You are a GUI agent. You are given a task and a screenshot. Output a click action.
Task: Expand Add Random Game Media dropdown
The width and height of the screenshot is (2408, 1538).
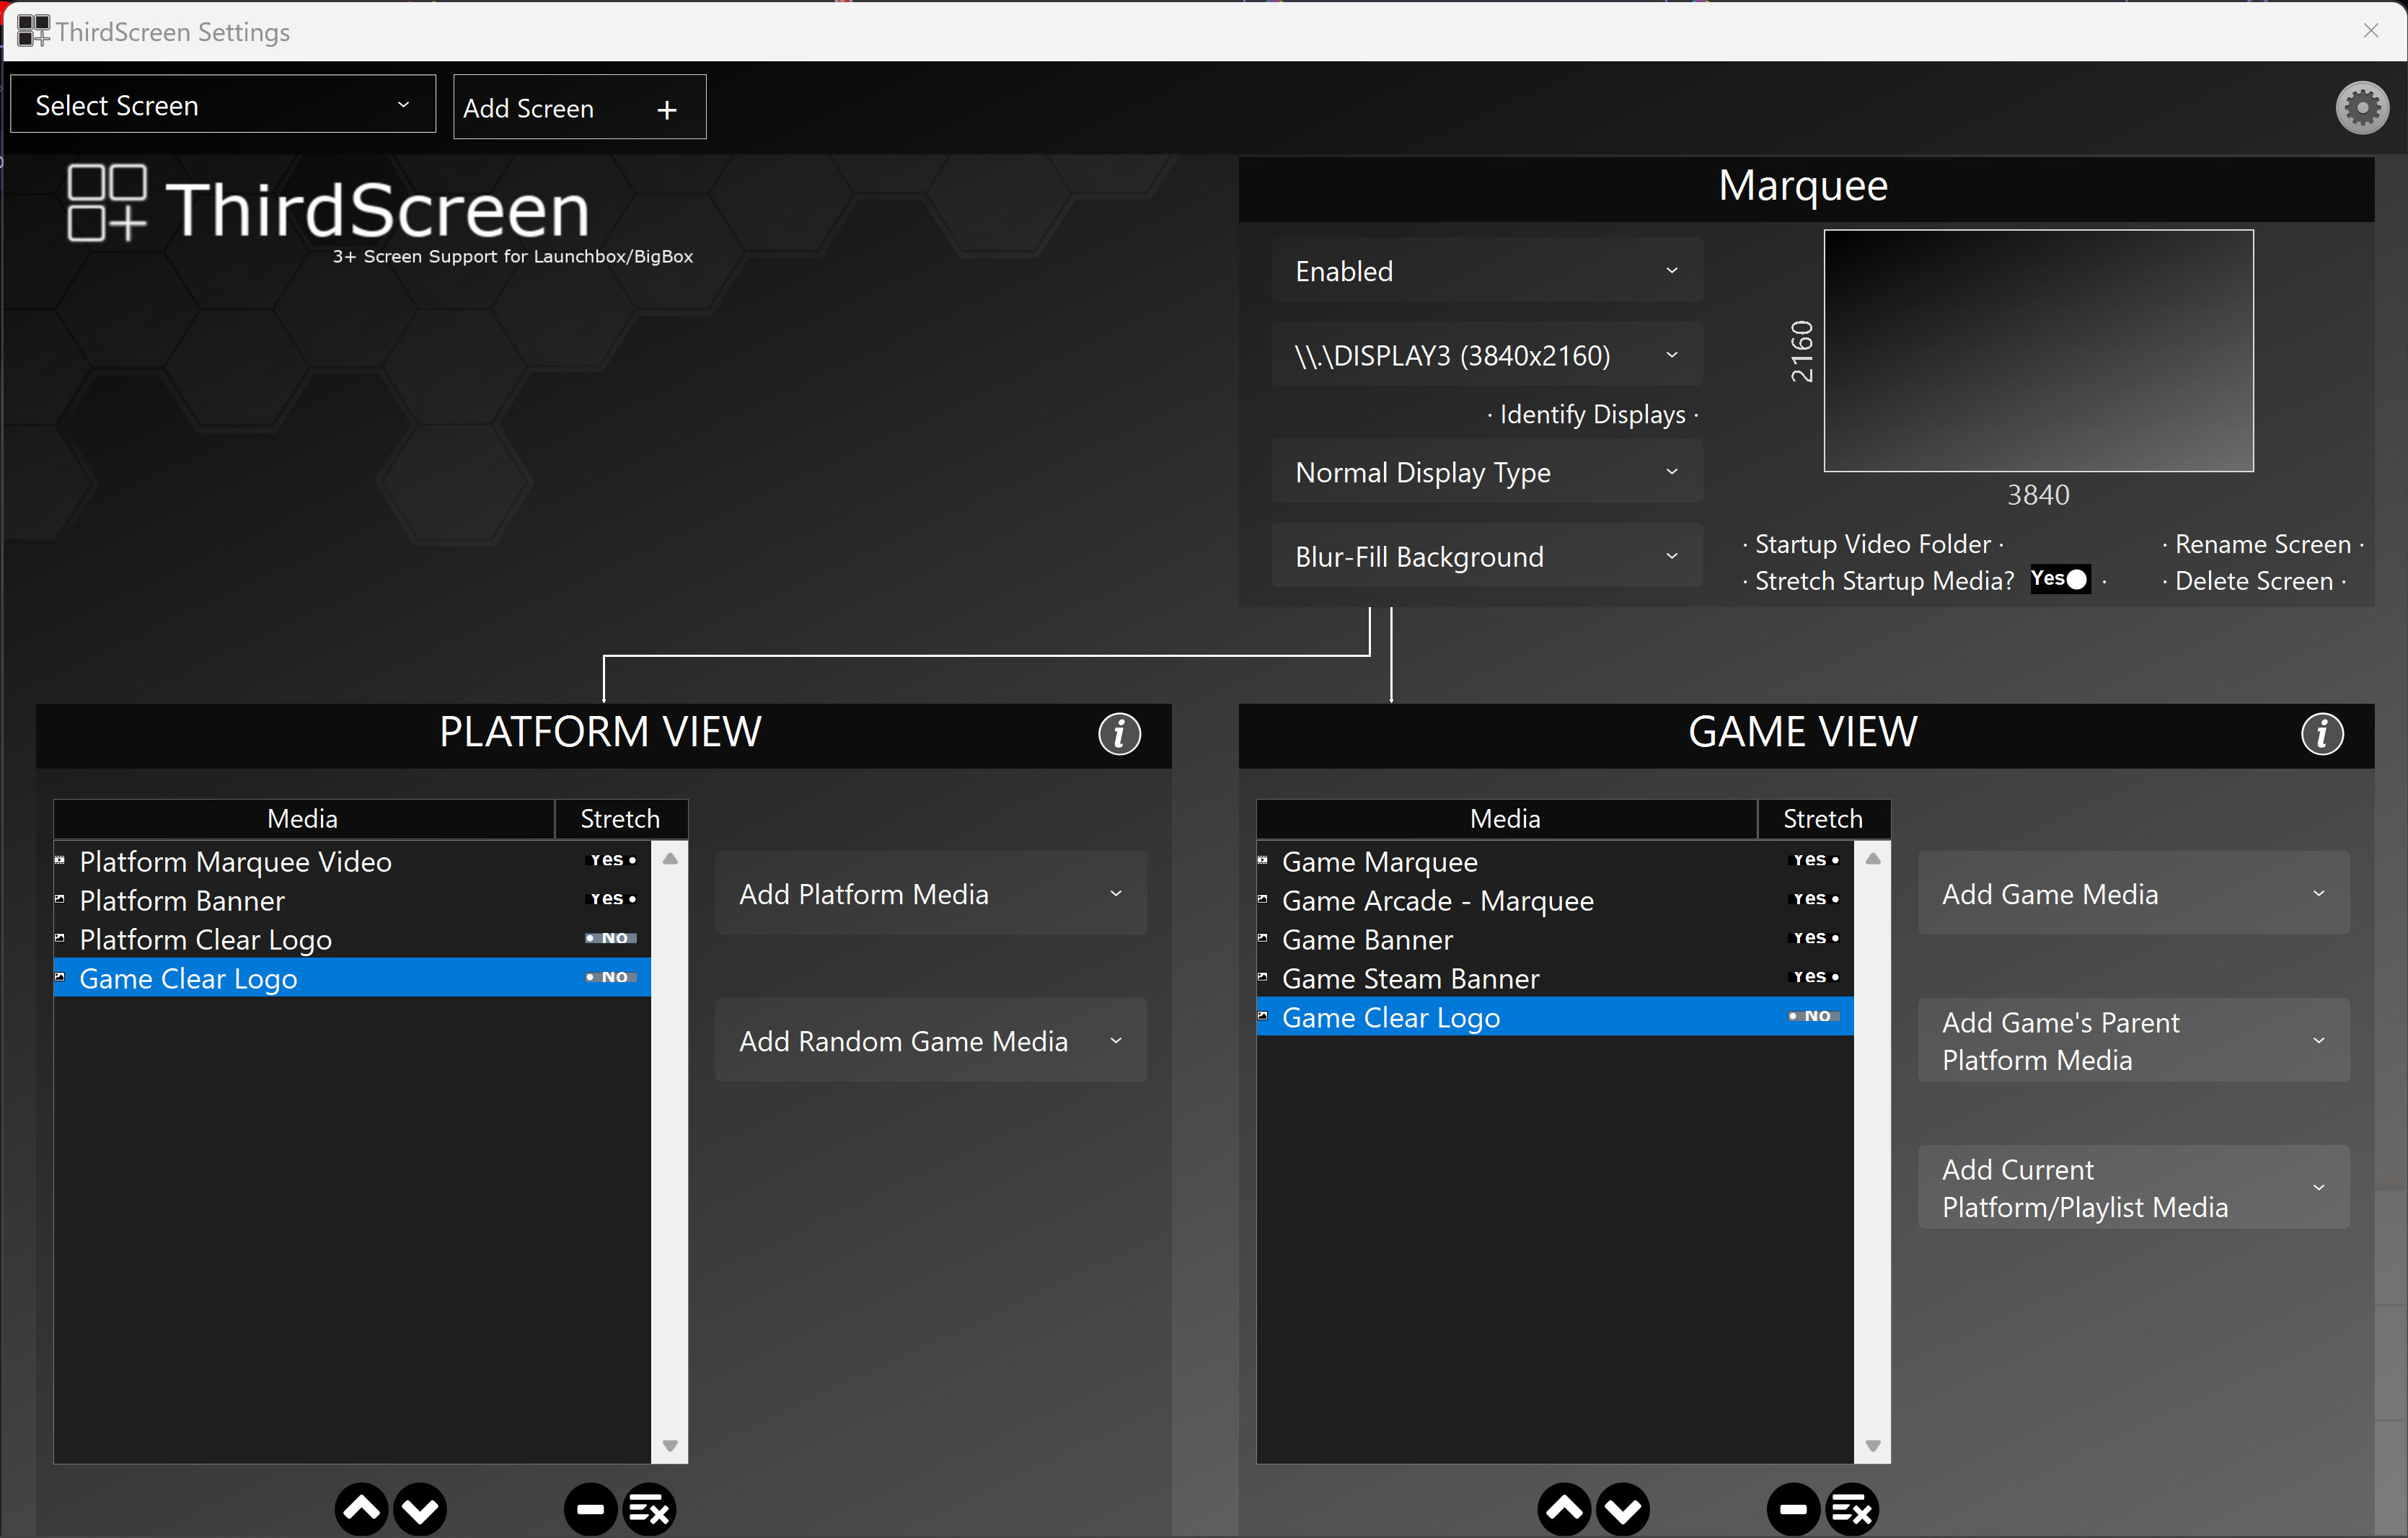coord(931,1040)
